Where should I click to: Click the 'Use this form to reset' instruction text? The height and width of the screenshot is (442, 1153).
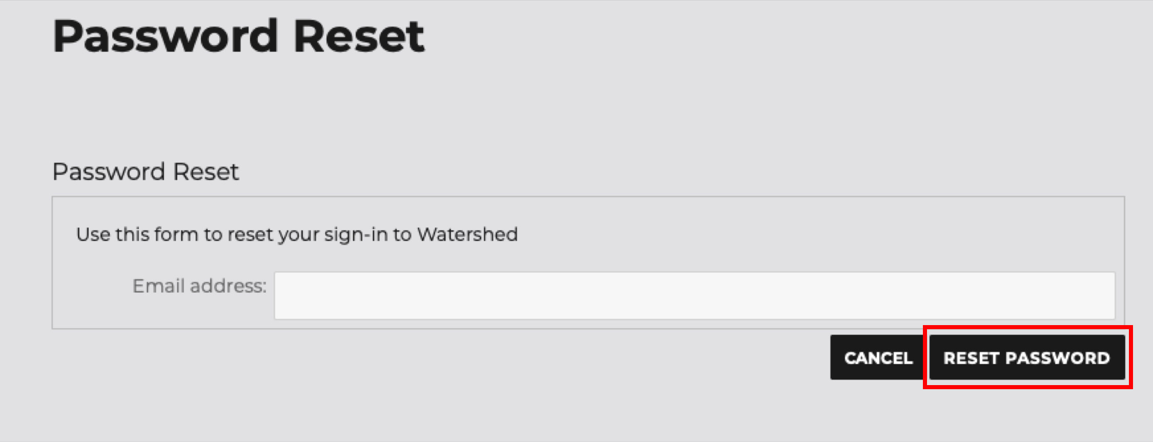click(x=297, y=234)
